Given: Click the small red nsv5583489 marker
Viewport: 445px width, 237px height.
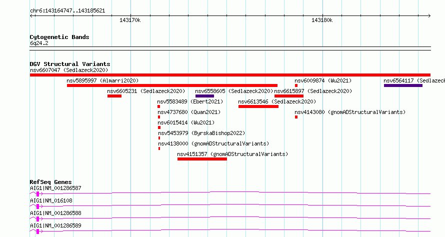Looking at the screenshot, I should [158, 106].
